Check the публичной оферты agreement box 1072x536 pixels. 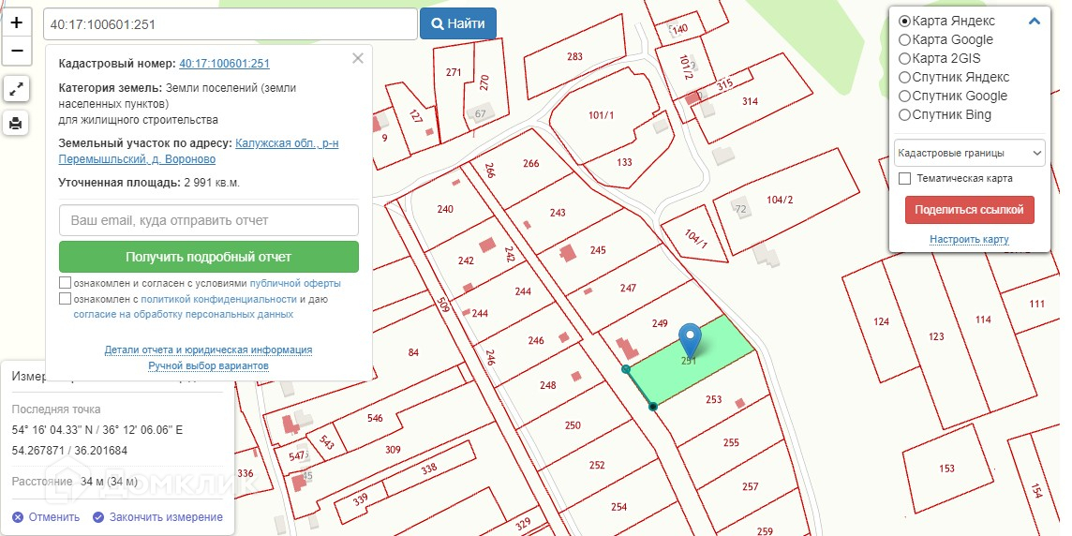65,283
